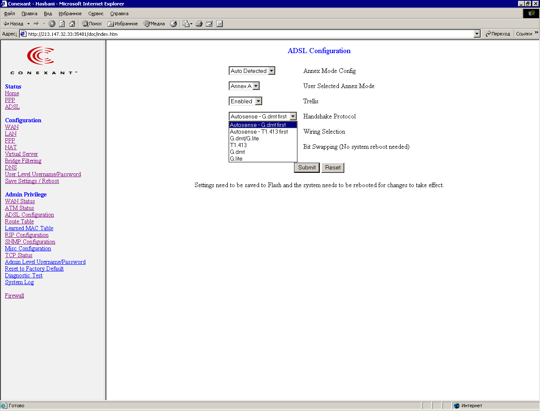The image size is (540, 411).
Task: Open the Annex Mode Config dropdown
Action: [x=252, y=71]
